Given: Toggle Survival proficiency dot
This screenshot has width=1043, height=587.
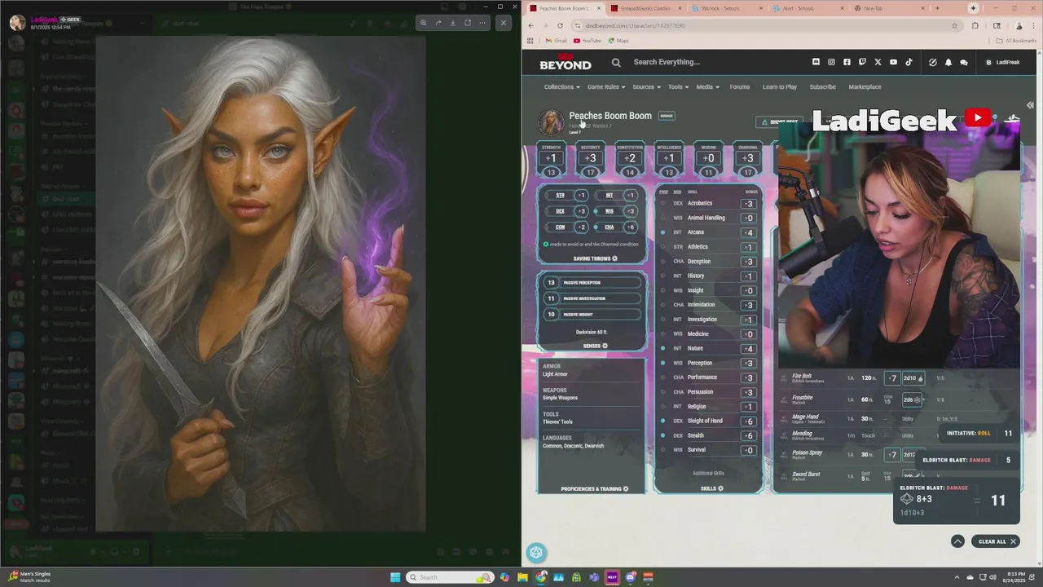Looking at the screenshot, I should 662,450.
